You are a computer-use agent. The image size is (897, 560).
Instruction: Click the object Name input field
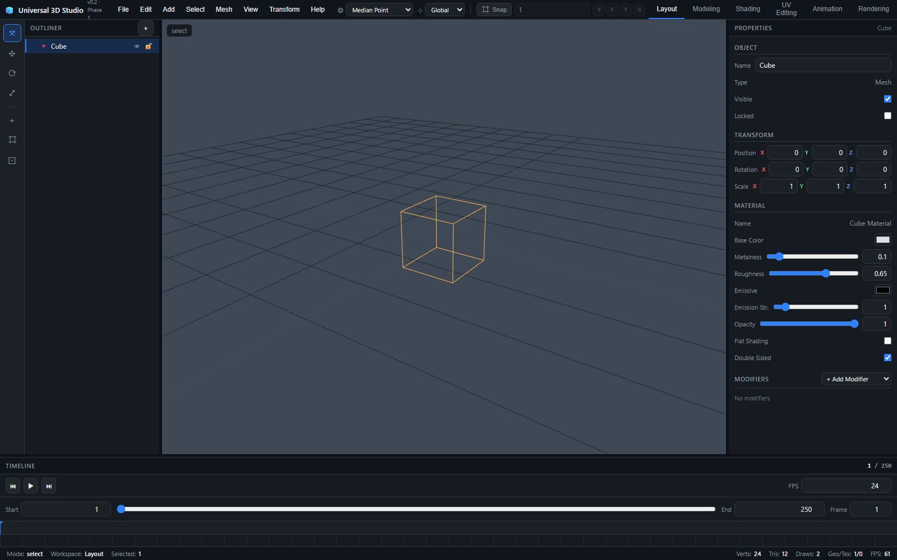[823, 66]
